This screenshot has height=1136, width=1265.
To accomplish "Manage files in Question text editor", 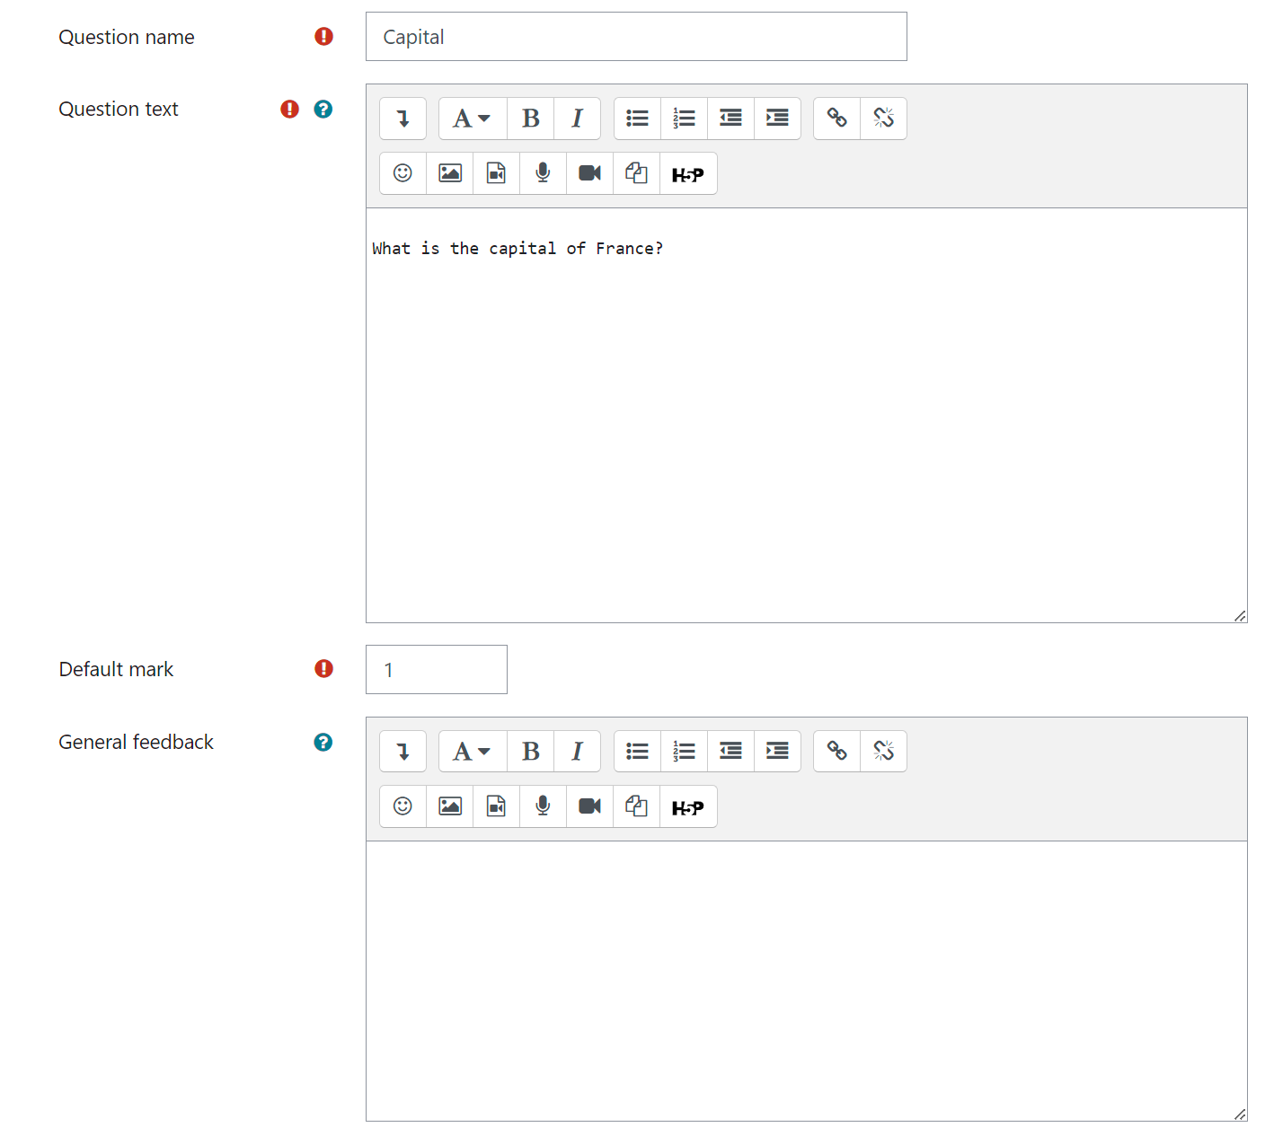I will [637, 173].
